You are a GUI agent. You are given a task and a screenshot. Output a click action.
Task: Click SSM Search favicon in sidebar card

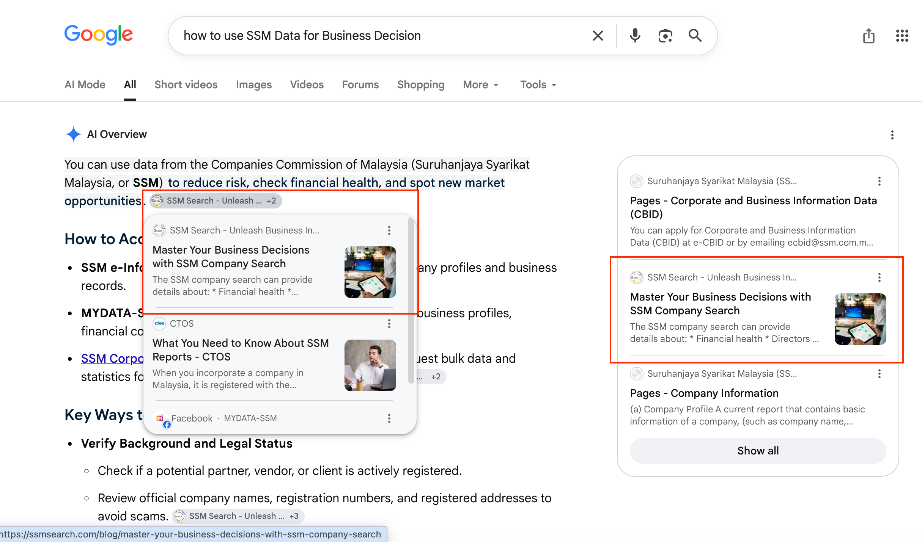[x=637, y=277]
